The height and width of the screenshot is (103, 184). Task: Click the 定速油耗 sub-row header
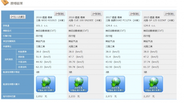point(25,67)
